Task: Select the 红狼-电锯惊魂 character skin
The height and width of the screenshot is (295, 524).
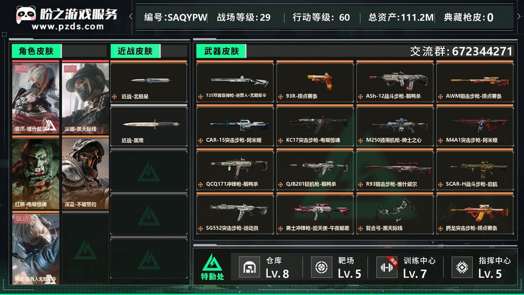Action: [x=36, y=173]
